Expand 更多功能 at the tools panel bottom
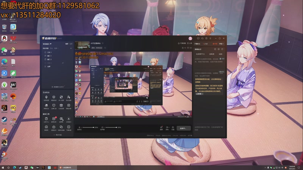 click(58, 135)
